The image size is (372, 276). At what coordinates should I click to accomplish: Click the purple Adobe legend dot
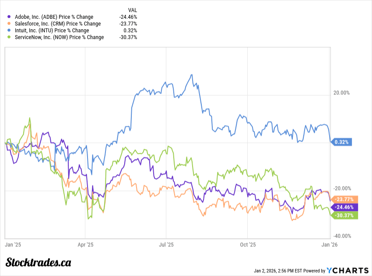pyautogui.click(x=10, y=17)
